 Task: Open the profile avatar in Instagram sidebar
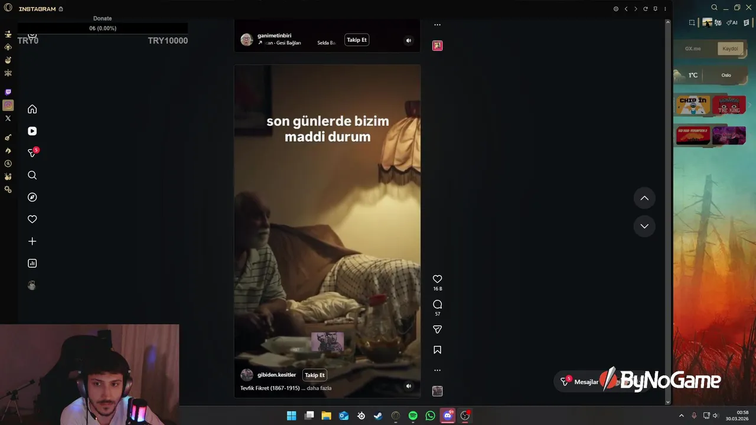(32, 286)
